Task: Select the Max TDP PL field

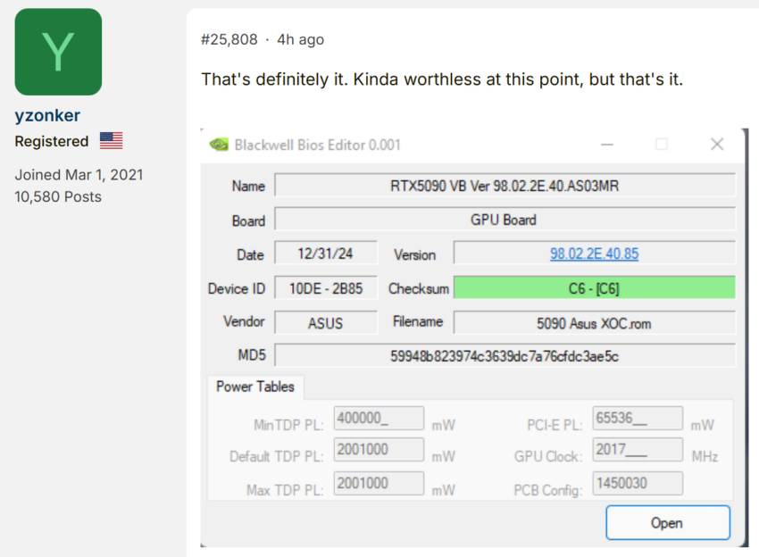Action: 379,483
